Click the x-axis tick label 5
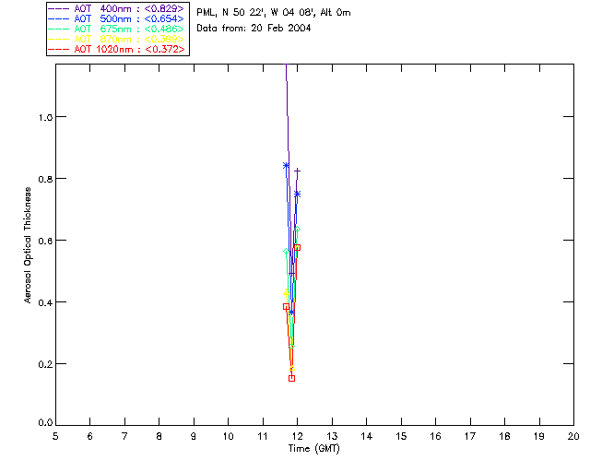 (x=55, y=436)
